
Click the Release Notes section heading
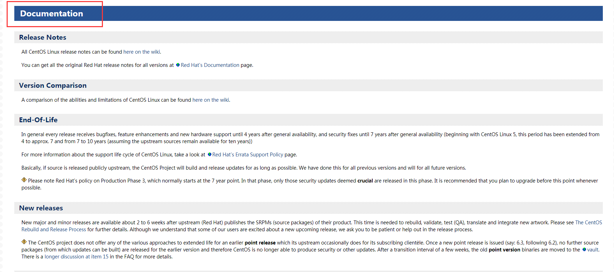click(43, 37)
